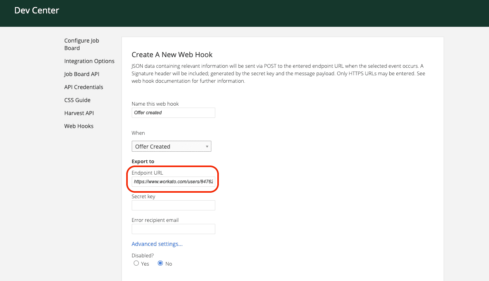View API Credentials
Image resolution: width=489 pixels, height=281 pixels.
84,87
